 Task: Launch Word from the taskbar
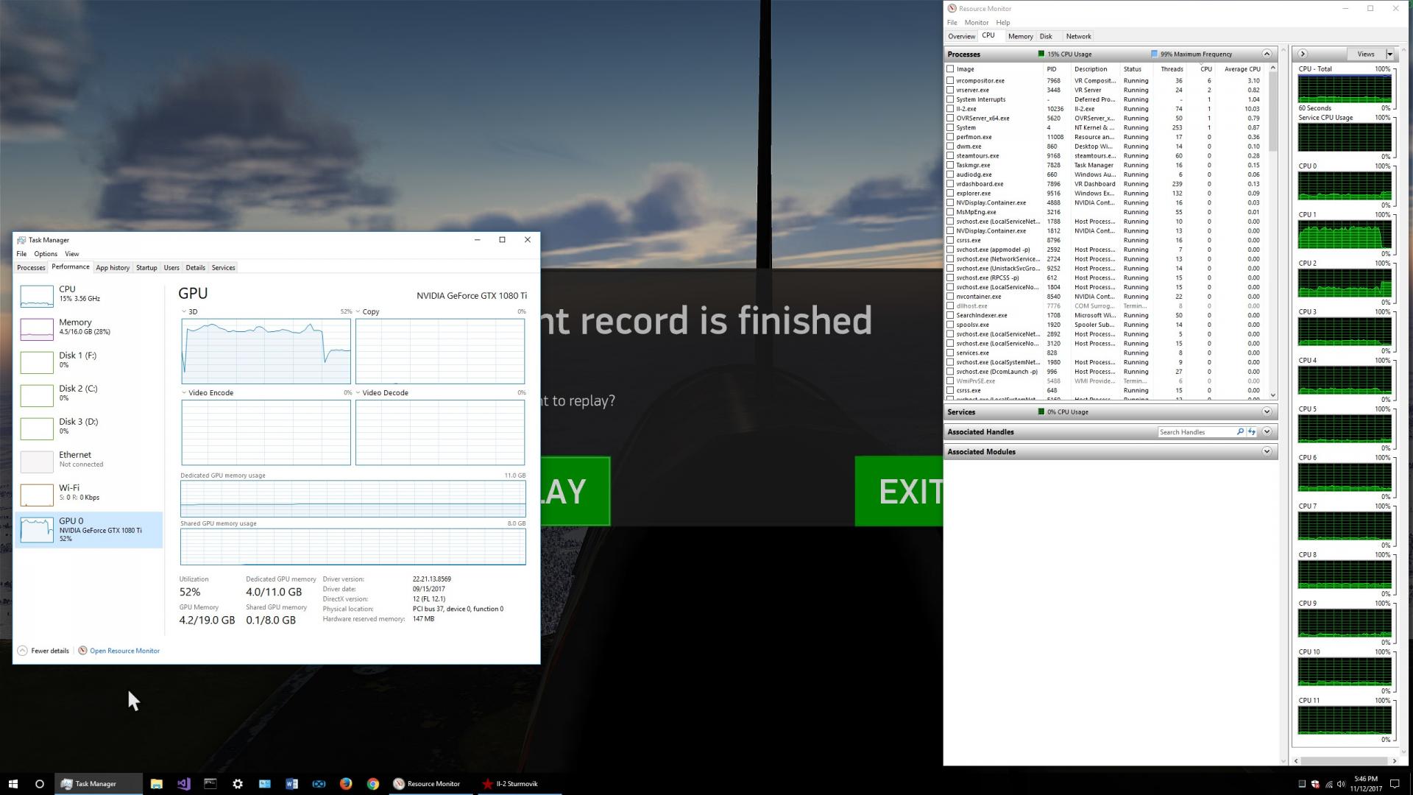click(291, 784)
